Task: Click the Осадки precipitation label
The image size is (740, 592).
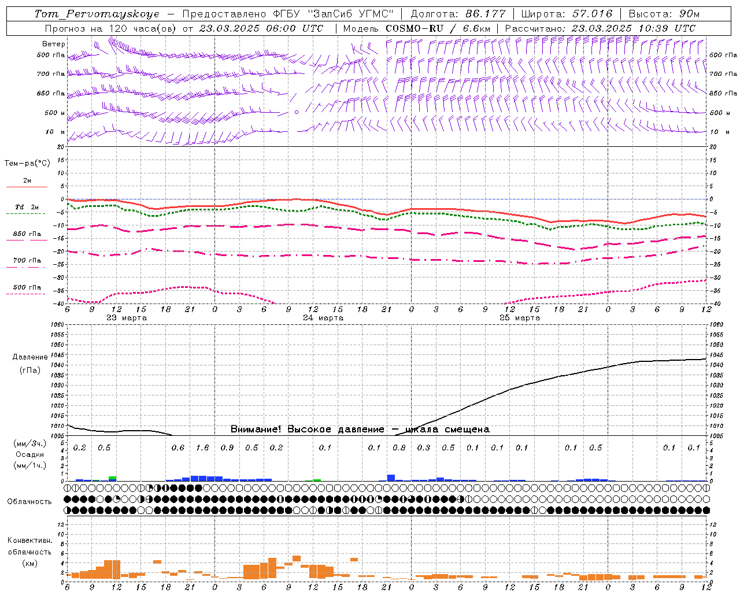Action: coord(30,454)
